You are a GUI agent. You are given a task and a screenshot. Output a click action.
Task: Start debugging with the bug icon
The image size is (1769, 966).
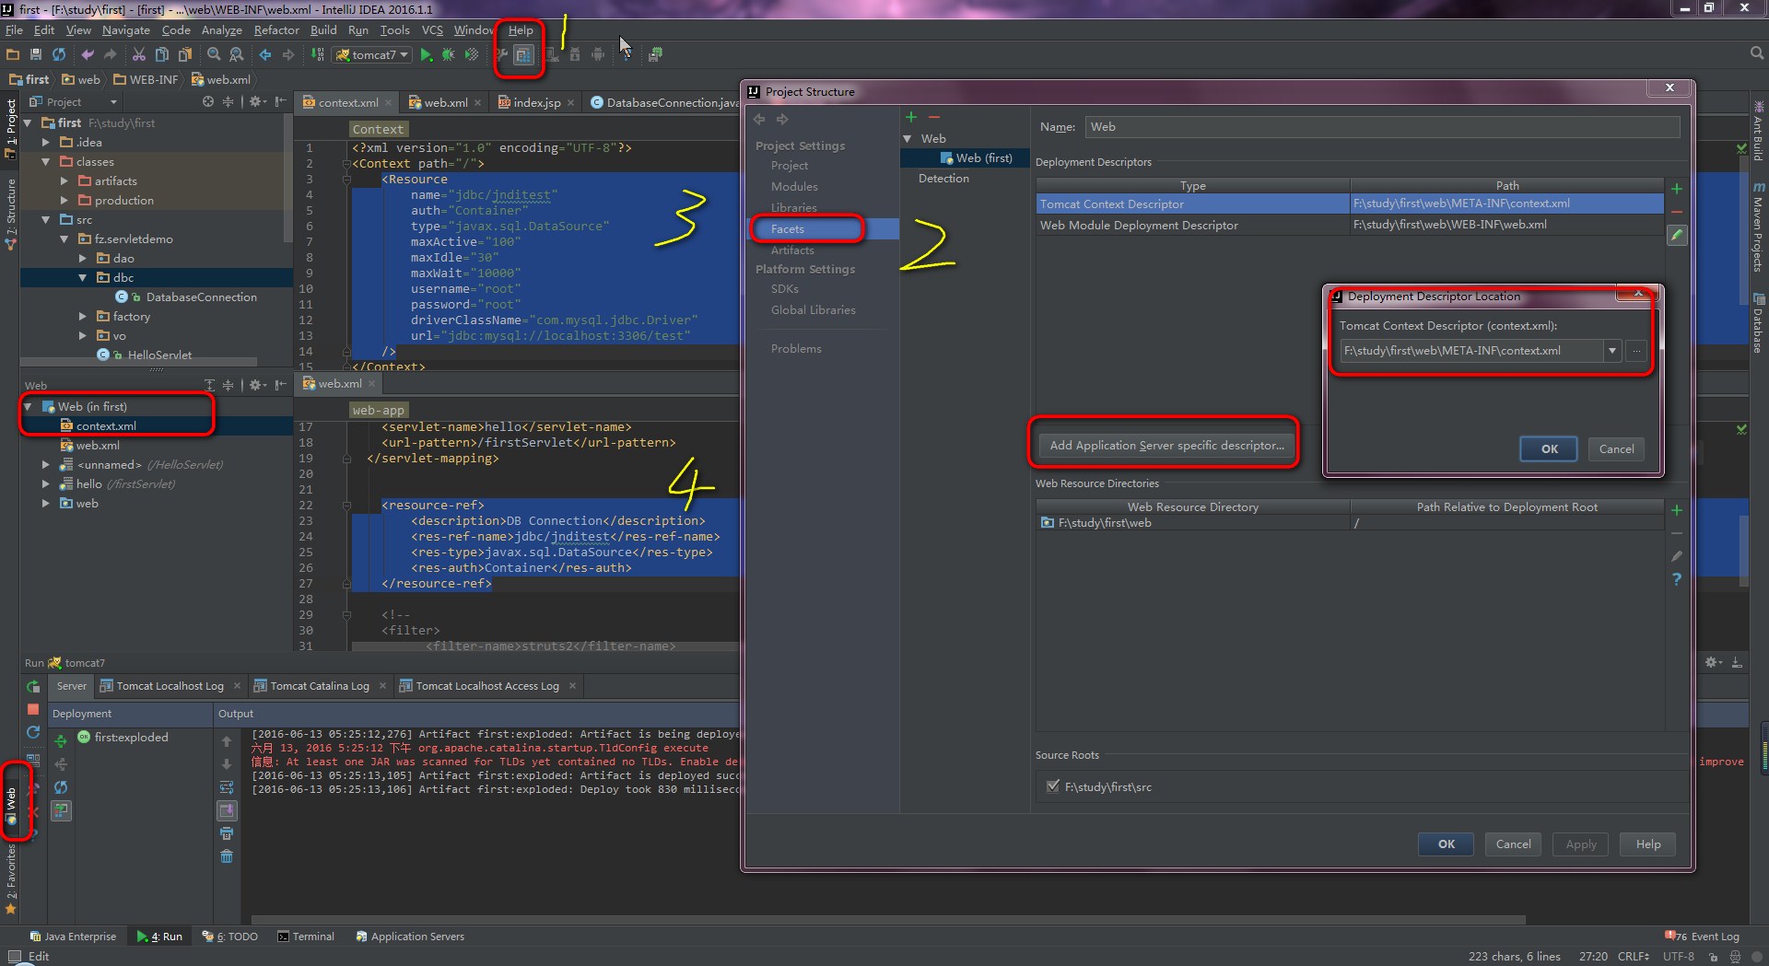[x=449, y=55]
